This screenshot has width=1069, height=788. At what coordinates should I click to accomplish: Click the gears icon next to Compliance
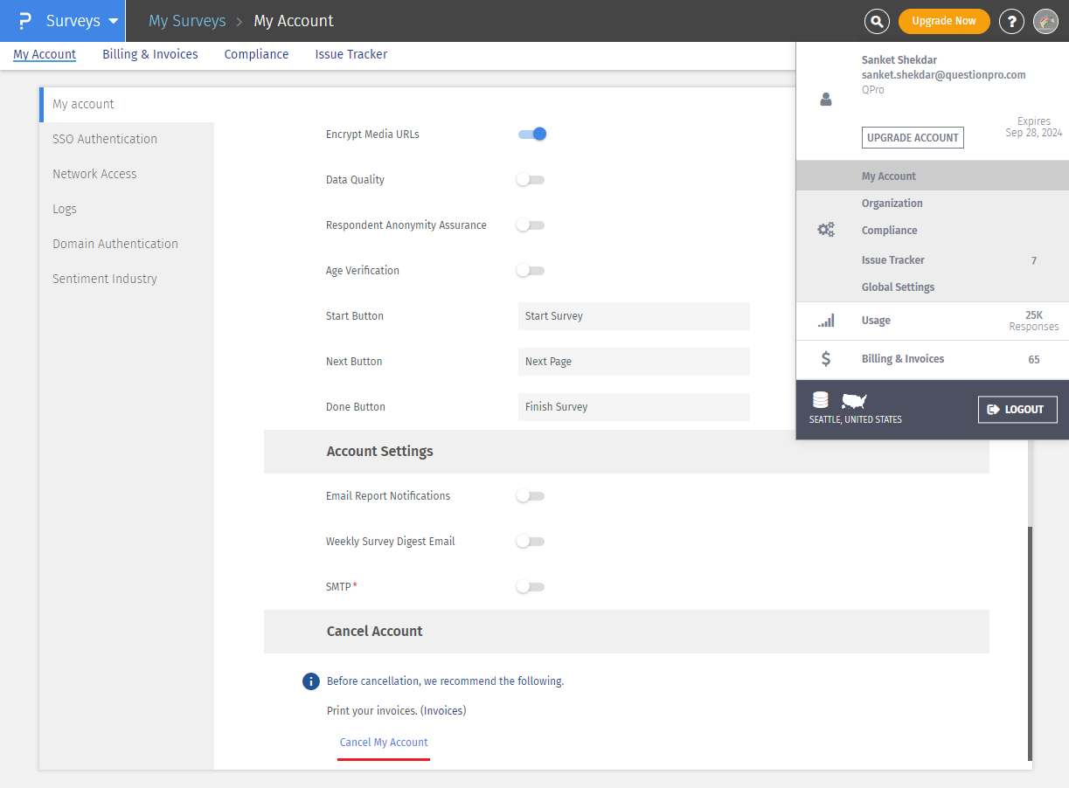[x=825, y=228]
